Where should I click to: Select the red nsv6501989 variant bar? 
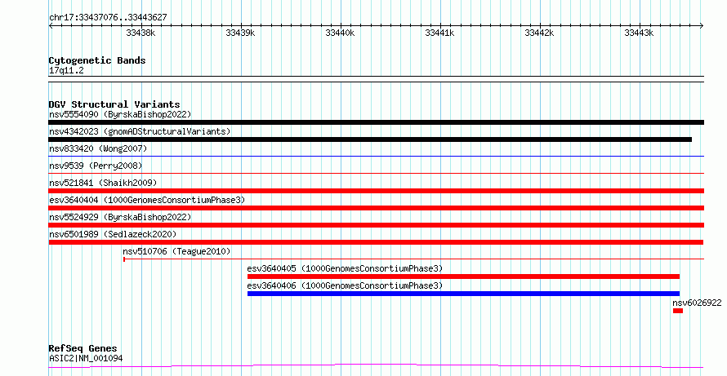(376, 242)
